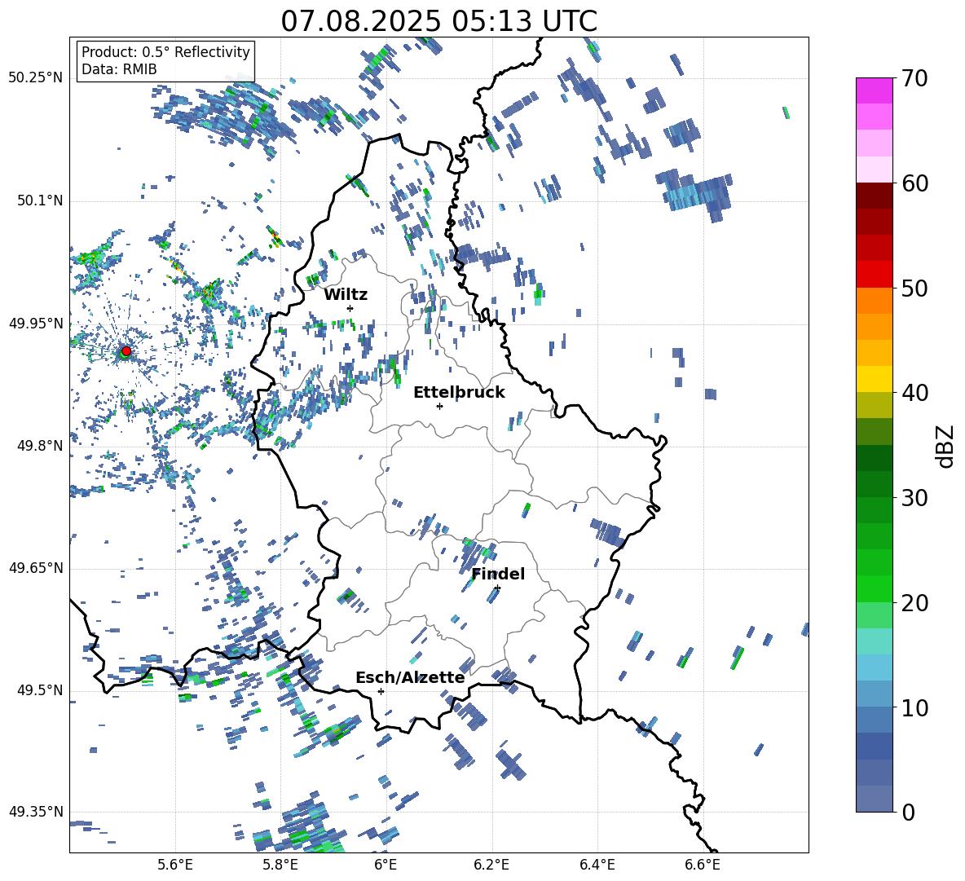Image resolution: width=965 pixels, height=881 pixels.
Task: Click the 0 tick on the colorbar
Action: point(908,812)
